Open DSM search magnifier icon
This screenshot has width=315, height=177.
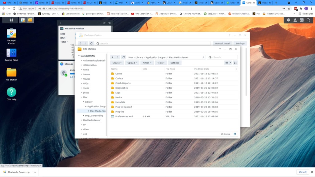pos(308,20)
